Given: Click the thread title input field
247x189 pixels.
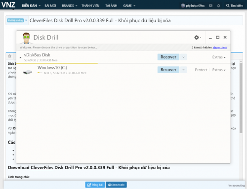Looking at the screenshot, I should (135, 20).
